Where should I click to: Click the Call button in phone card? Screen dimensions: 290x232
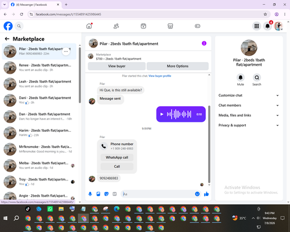pos(117,166)
